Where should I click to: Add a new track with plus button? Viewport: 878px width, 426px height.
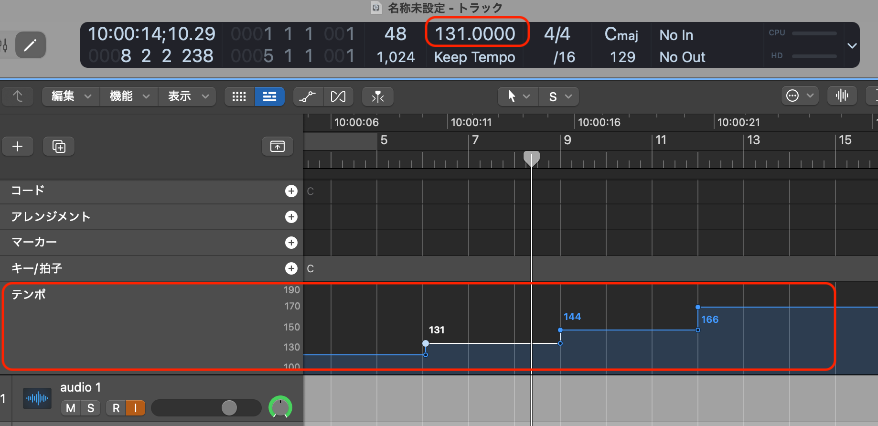point(18,146)
